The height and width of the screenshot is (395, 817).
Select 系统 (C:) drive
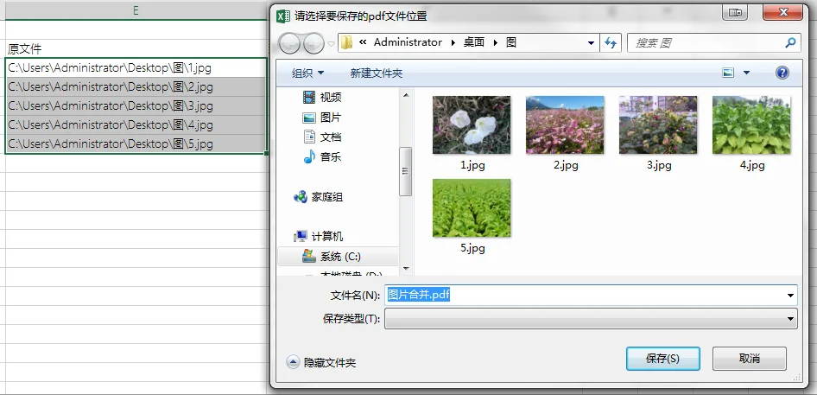338,256
